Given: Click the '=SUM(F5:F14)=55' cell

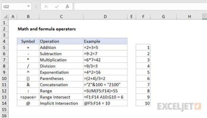Looking at the screenshot, I should (x=105, y=91).
